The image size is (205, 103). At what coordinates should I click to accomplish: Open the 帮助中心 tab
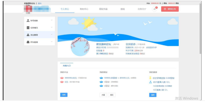(84, 9)
